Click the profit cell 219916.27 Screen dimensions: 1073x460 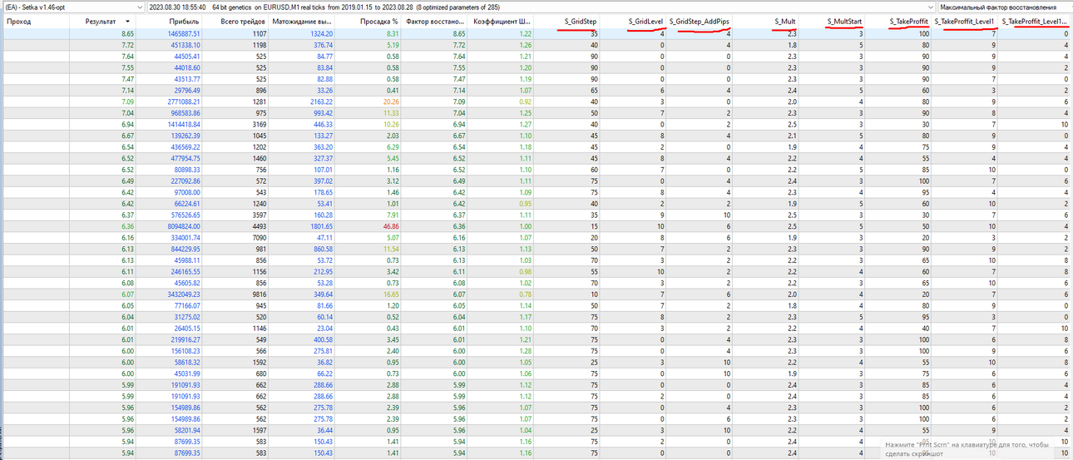(181, 339)
